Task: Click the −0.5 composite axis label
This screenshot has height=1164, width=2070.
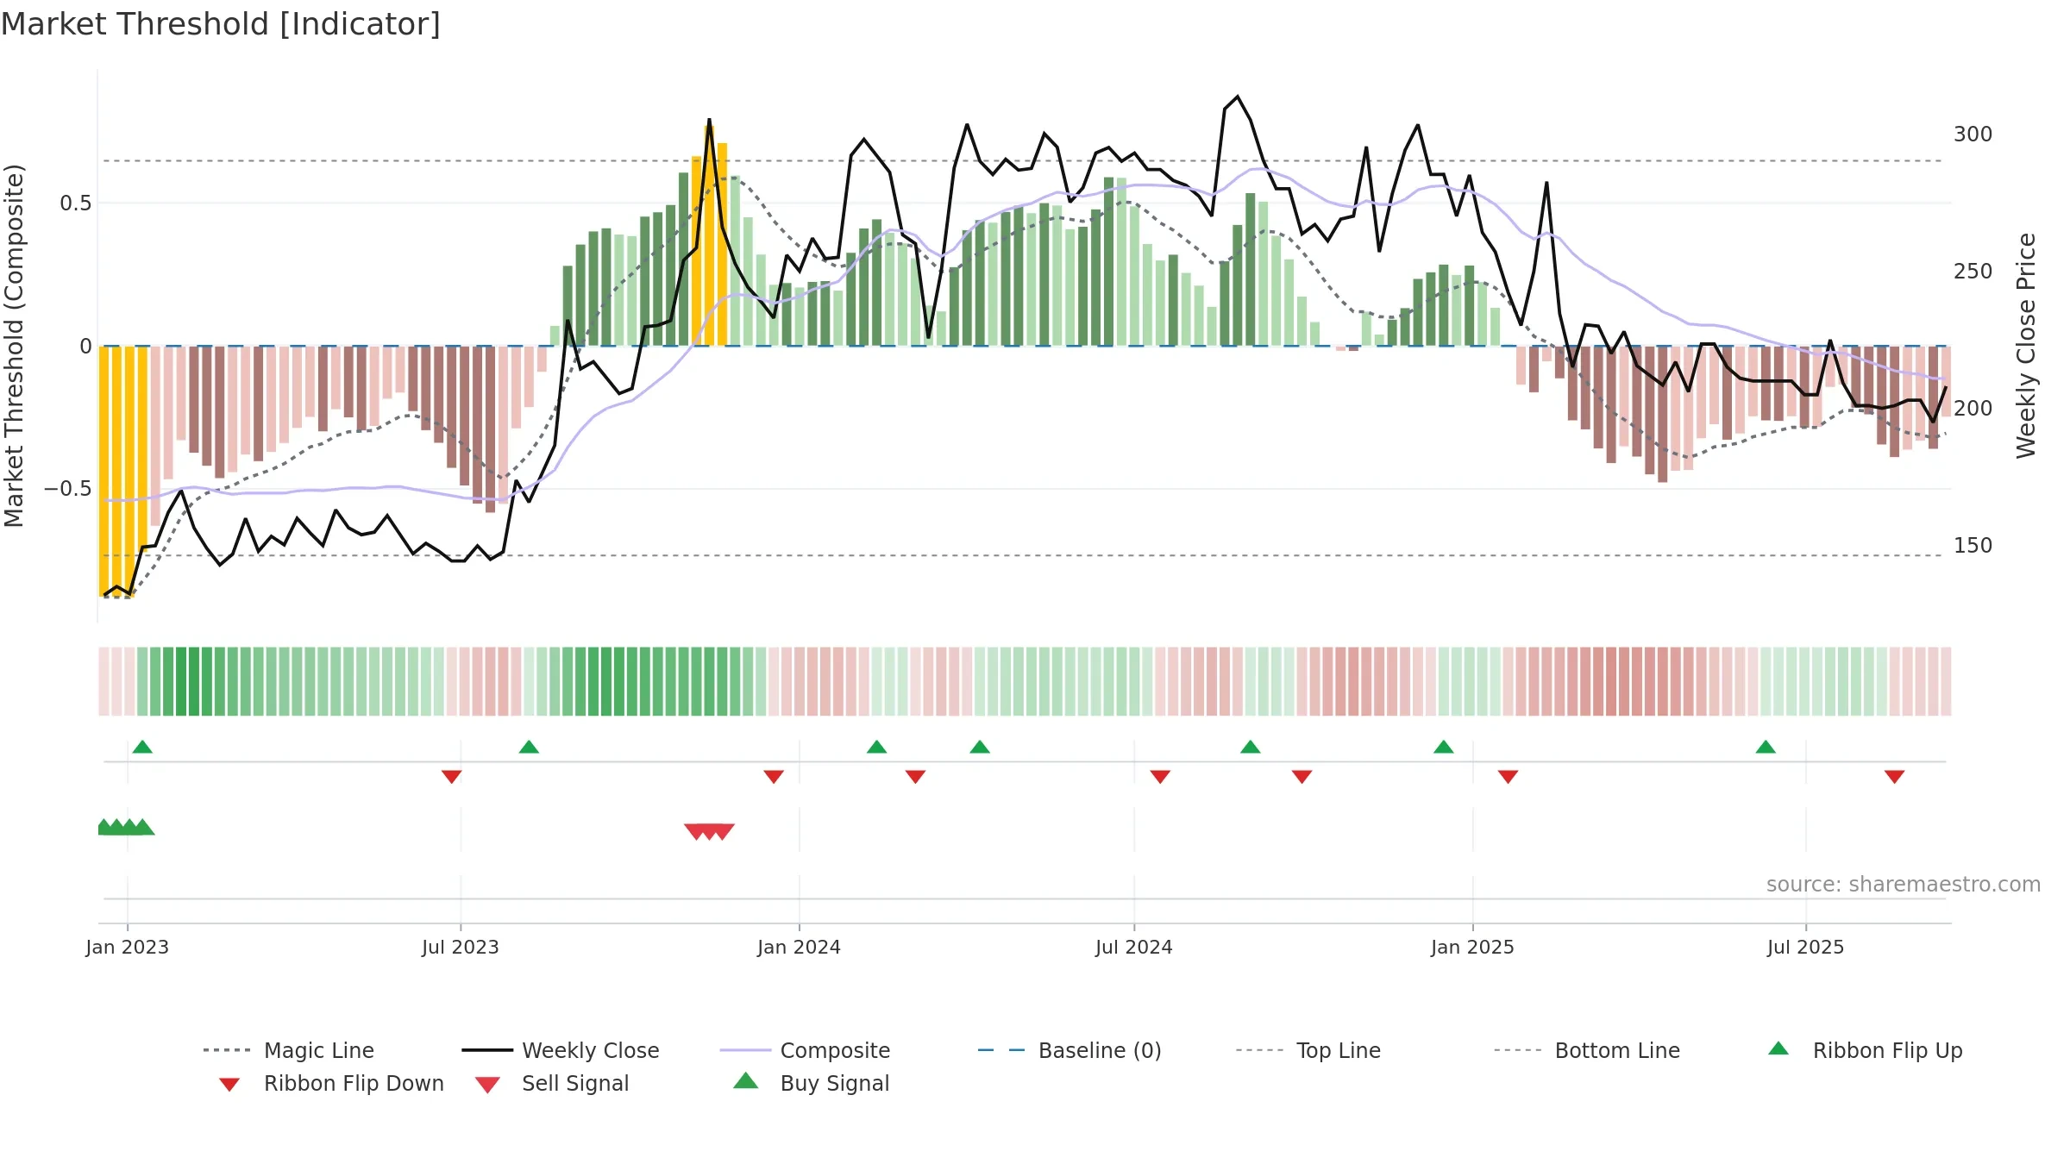Action: [x=67, y=489]
